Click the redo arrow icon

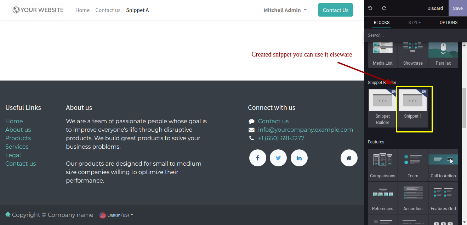coord(384,8)
